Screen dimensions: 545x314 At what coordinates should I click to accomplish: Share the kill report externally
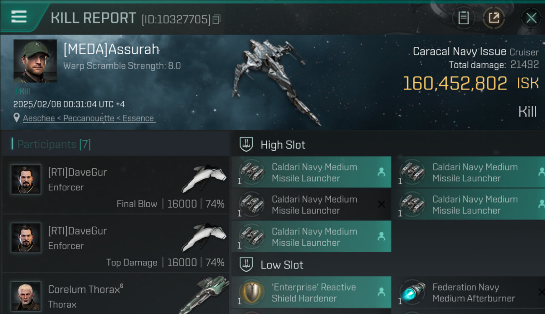494,18
